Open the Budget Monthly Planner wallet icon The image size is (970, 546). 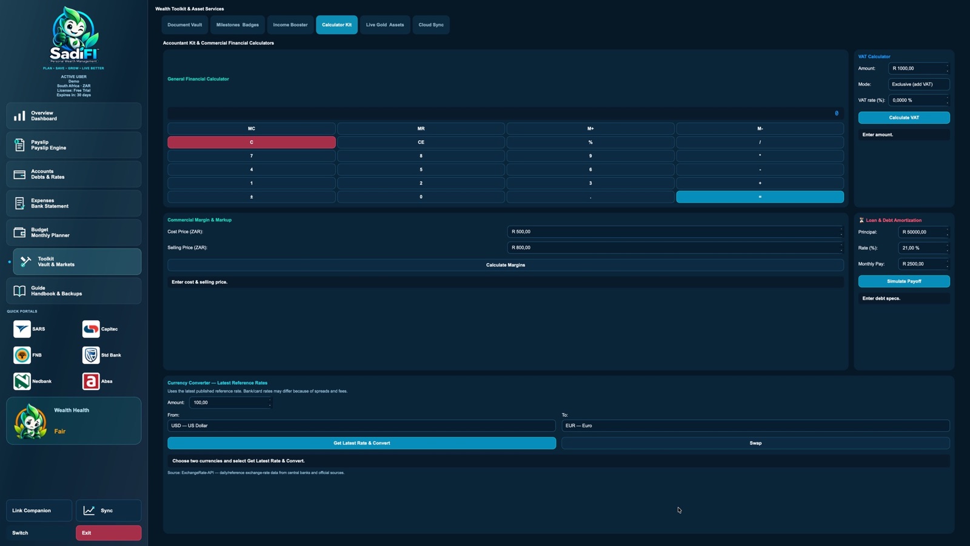coord(19,232)
